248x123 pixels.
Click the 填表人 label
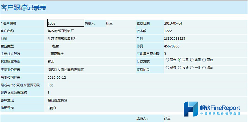tap(143, 118)
